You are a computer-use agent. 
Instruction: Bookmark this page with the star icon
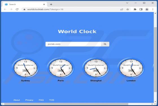pos(128,9)
